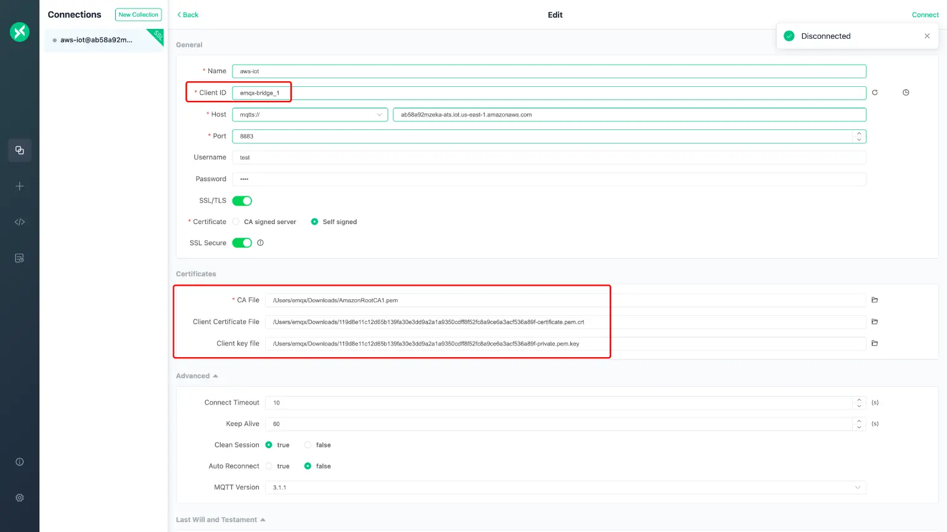Open the MQTT Version dropdown
Screen dimensions: 947x532
click(x=858, y=487)
